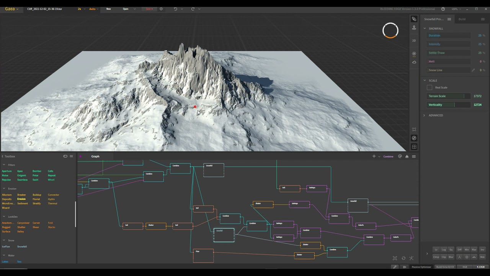This screenshot has width=490, height=276.
Task: Click the peak-shaped modifier icon
Action: coord(460,257)
